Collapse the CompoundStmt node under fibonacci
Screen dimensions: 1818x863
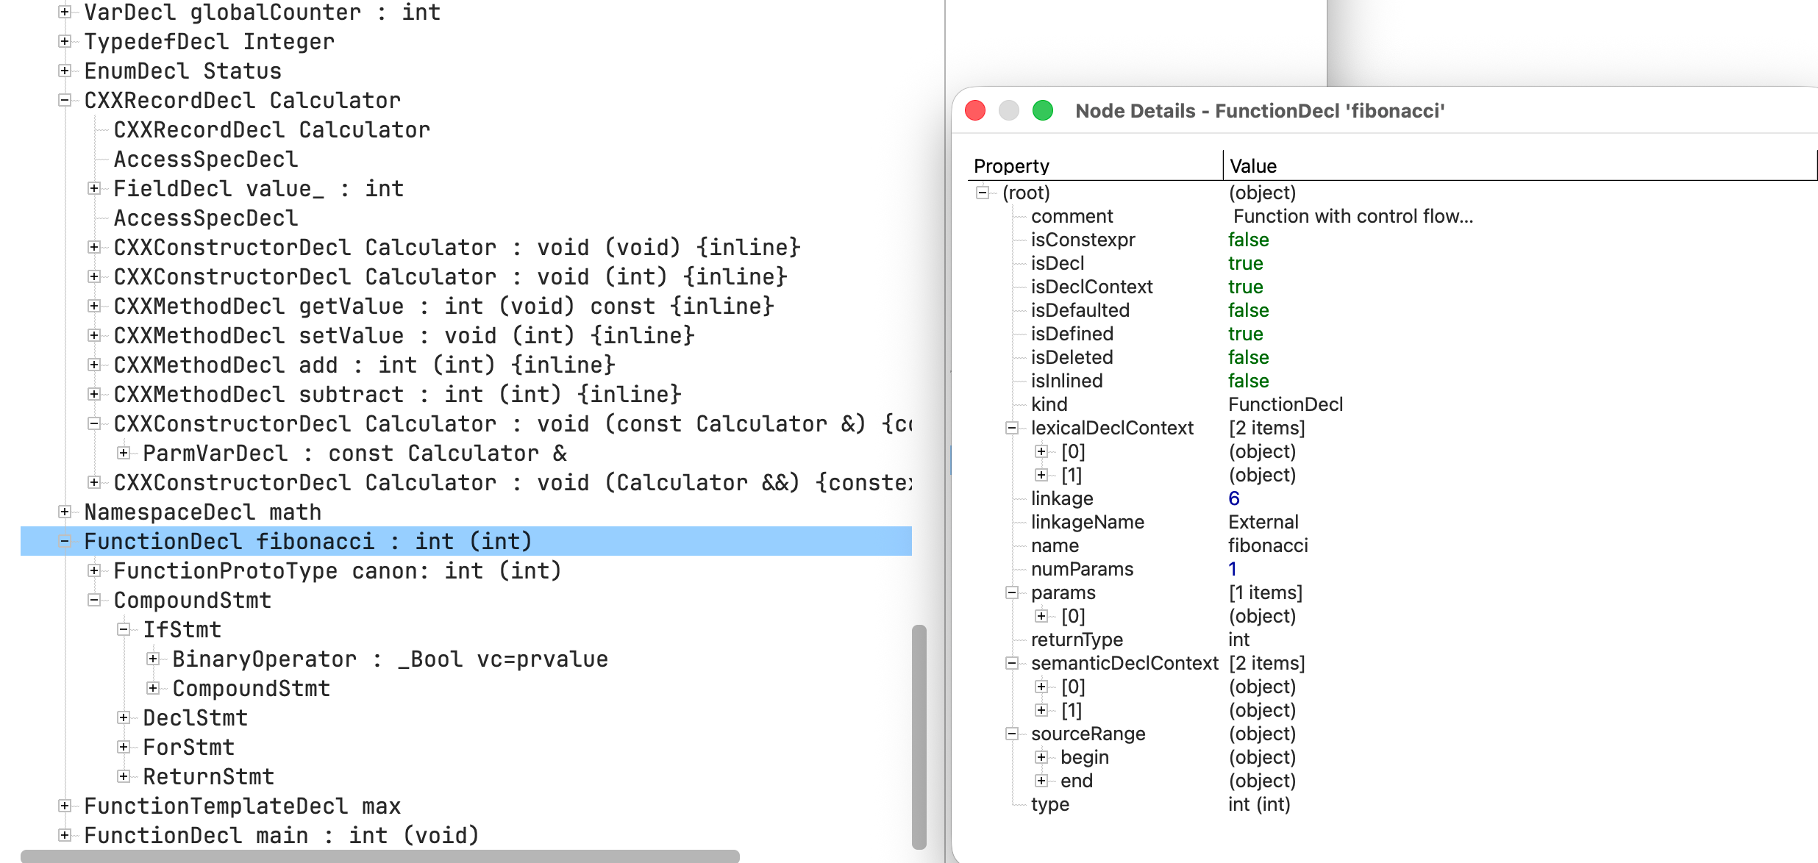coord(93,600)
